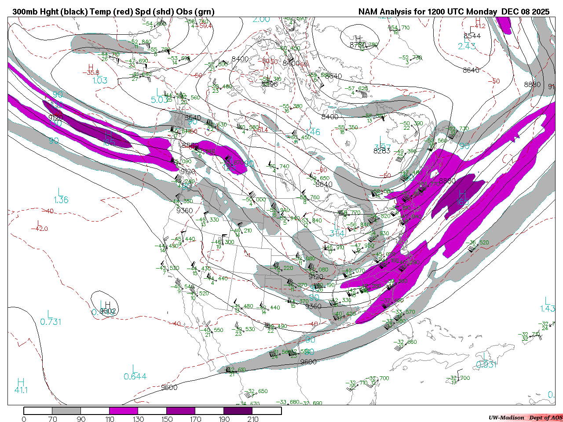Select the cyan "0.644" low value
Screen dimensions: 563x422
(135, 376)
